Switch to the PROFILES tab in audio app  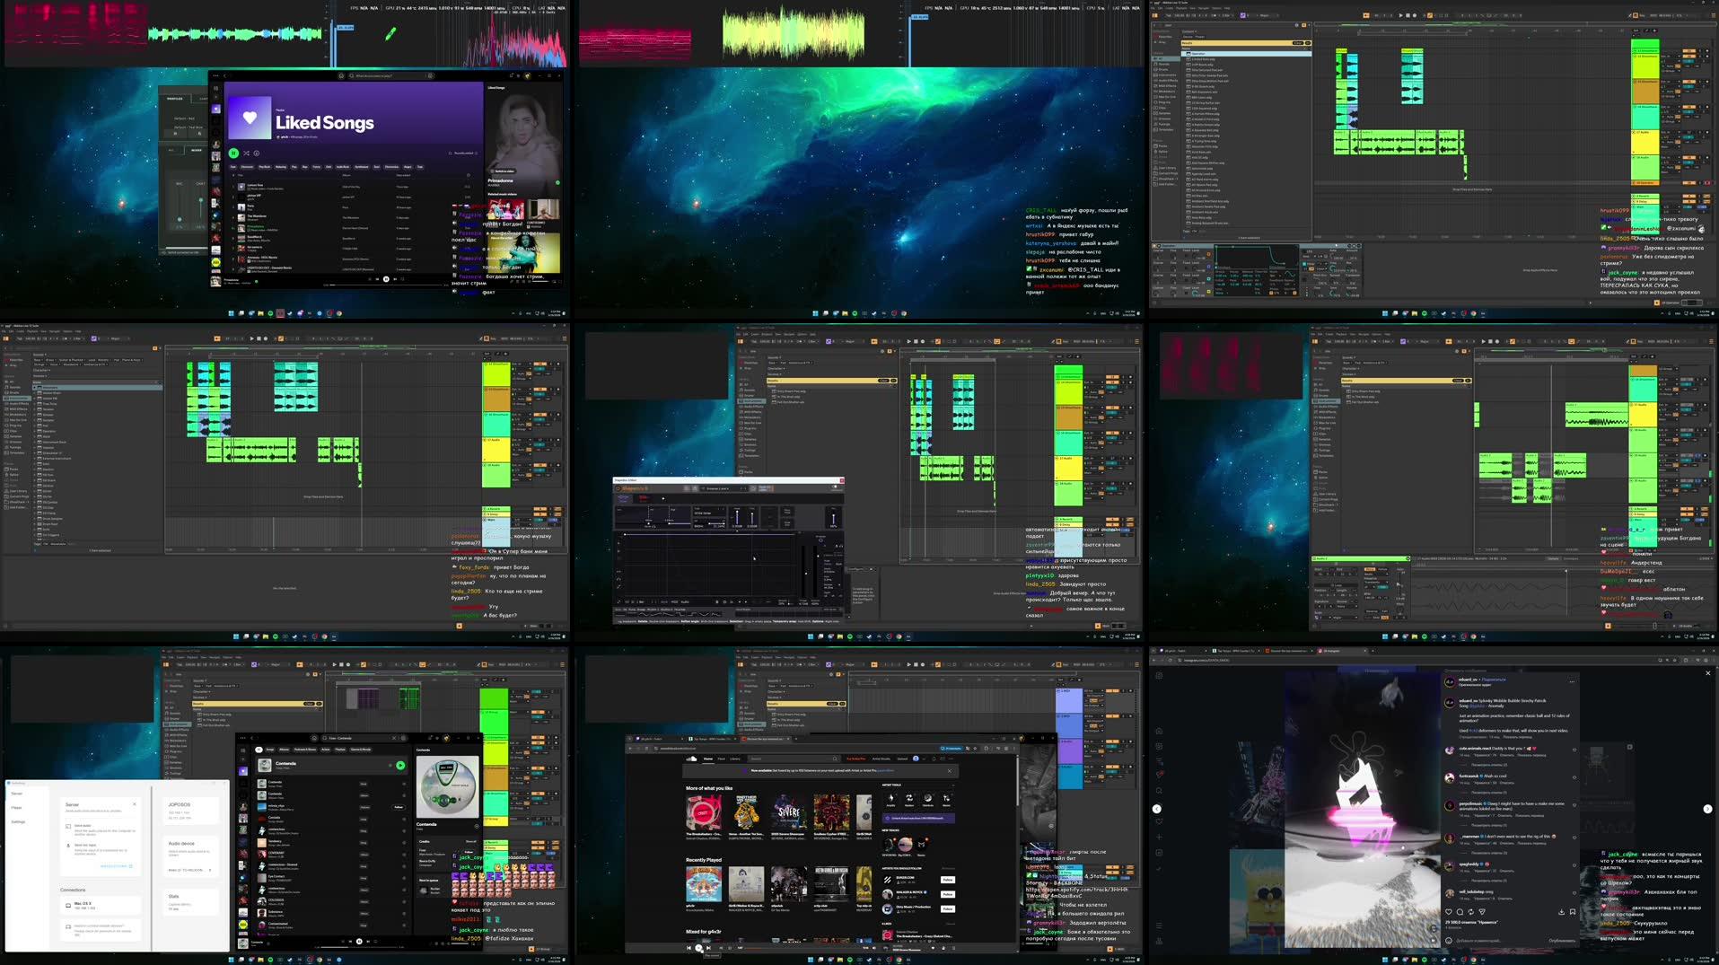[x=175, y=99]
